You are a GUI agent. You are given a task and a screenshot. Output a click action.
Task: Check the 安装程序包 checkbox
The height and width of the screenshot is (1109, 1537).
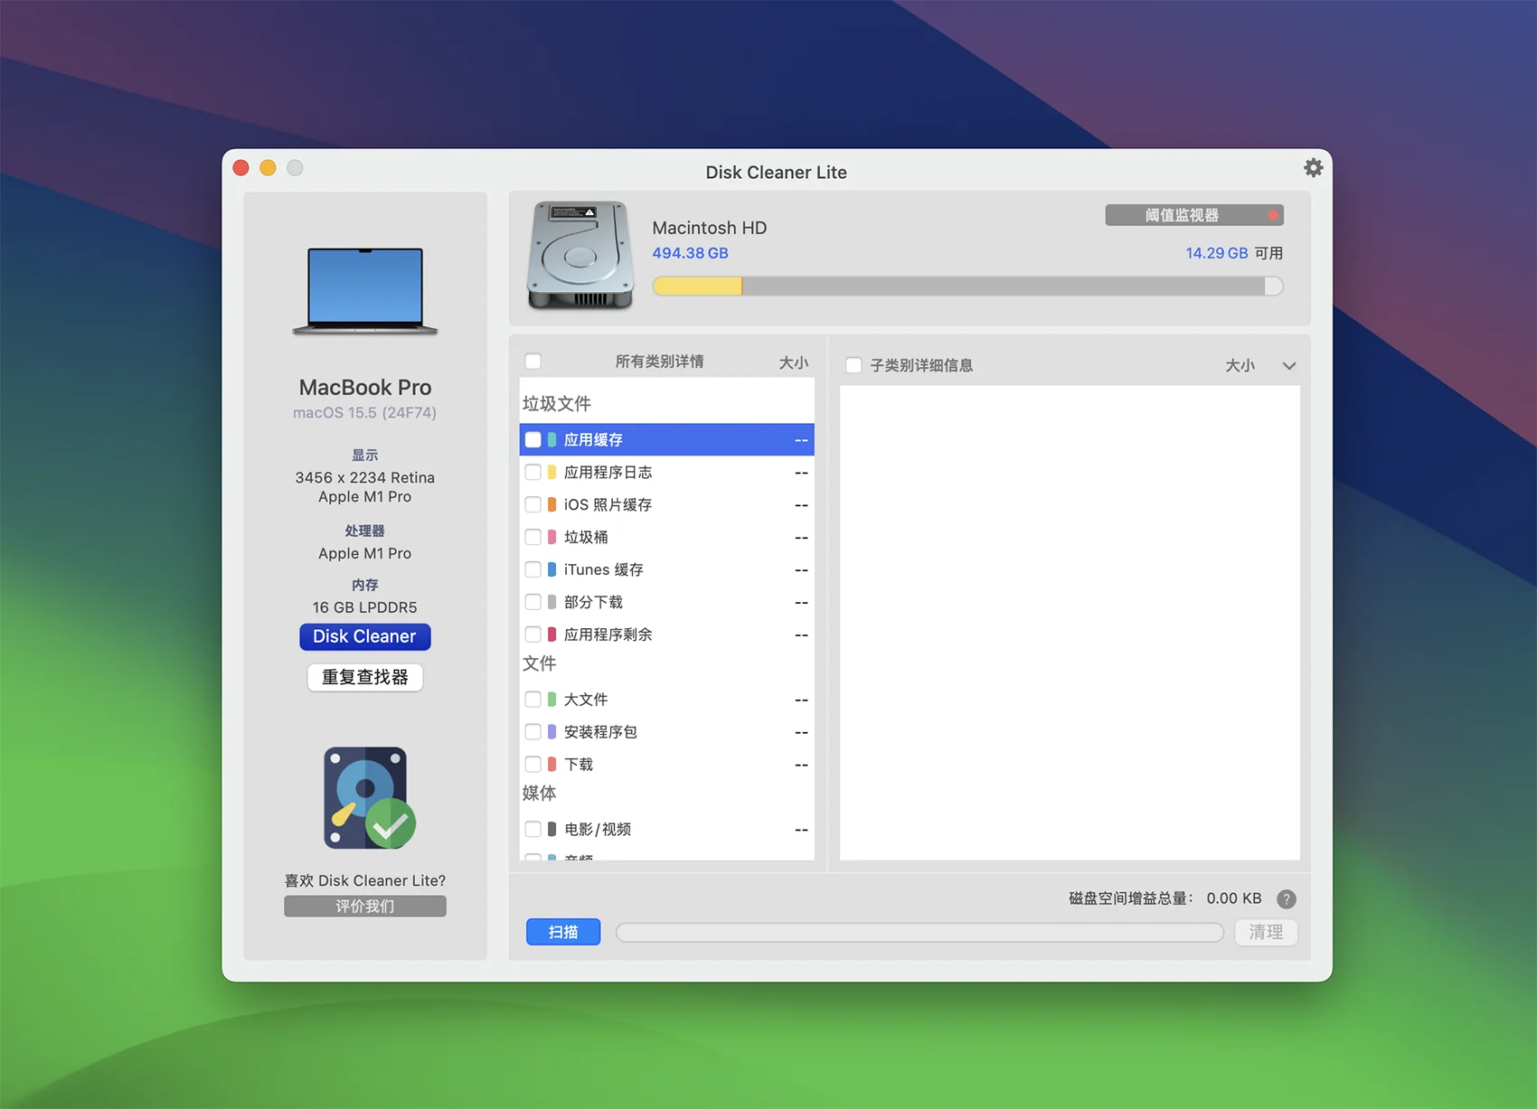(x=533, y=732)
